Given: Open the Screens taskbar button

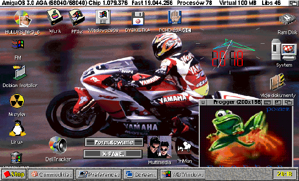Looking at the screenshot, I should 141,175.
